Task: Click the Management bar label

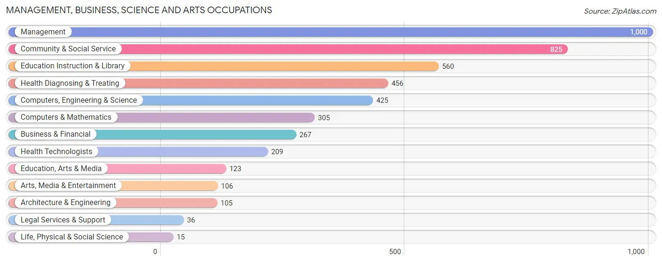Action: tap(43, 32)
